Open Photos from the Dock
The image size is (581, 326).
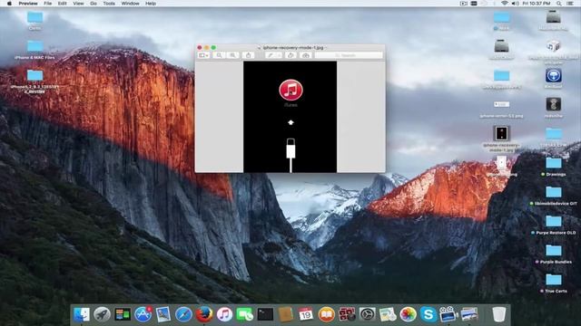pos(408,314)
